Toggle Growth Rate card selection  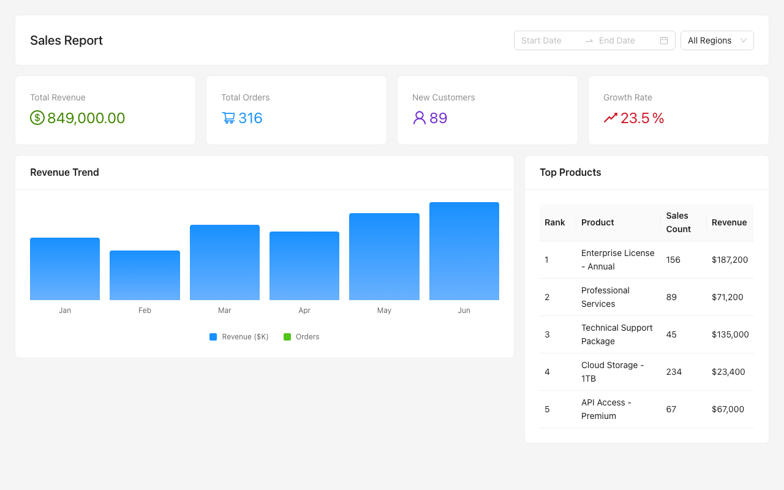678,110
